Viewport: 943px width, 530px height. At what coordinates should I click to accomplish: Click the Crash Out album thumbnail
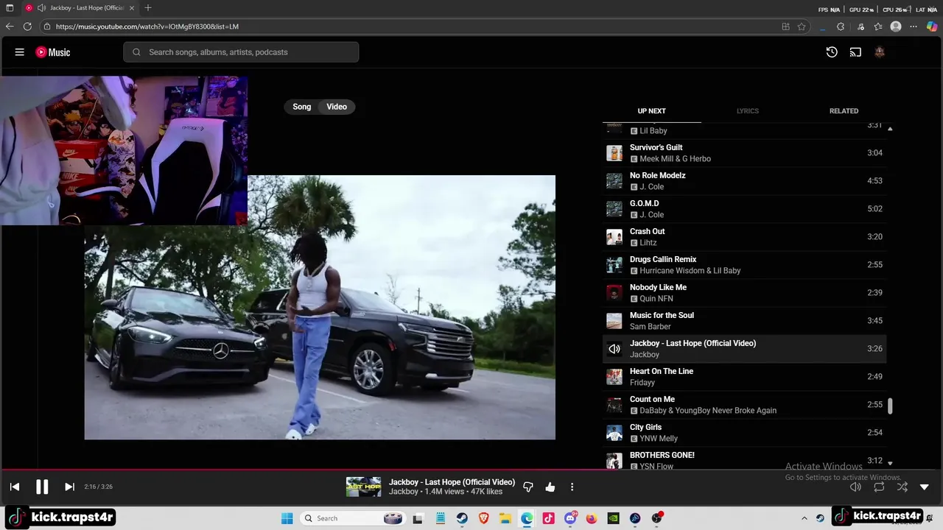pos(614,237)
